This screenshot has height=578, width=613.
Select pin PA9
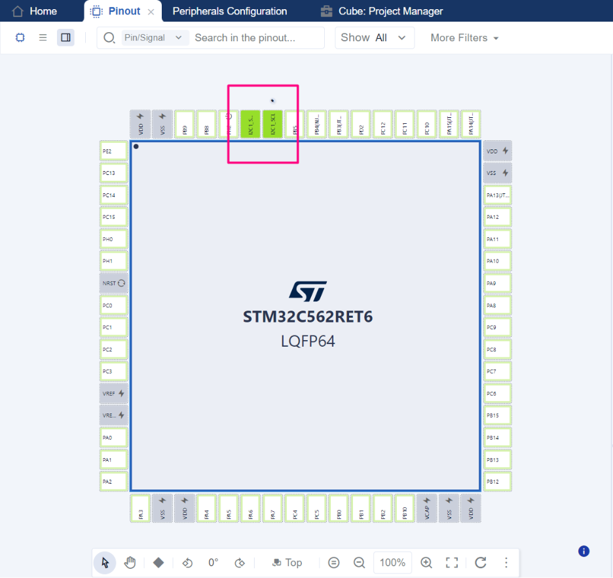[498, 283]
